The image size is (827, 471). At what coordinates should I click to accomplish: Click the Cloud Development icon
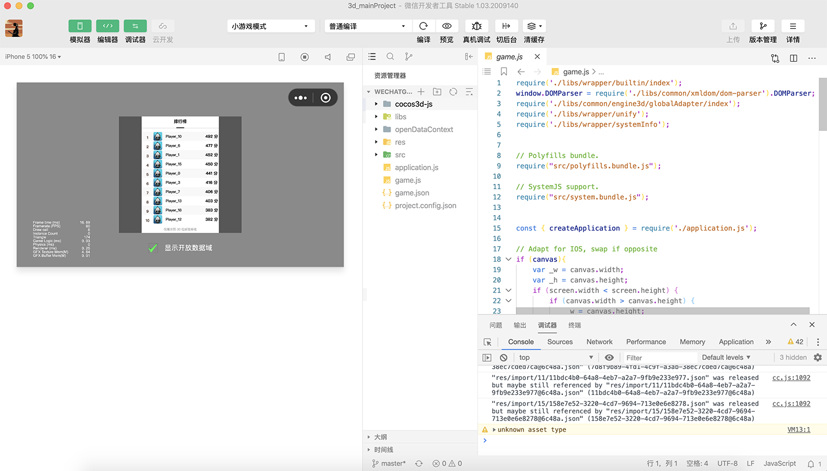[x=163, y=26]
